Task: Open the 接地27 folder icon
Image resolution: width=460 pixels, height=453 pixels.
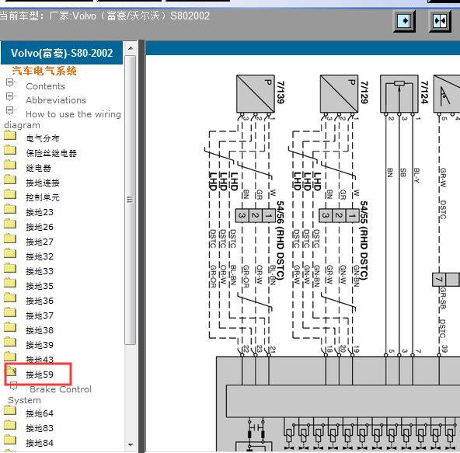Action: pos(10,239)
